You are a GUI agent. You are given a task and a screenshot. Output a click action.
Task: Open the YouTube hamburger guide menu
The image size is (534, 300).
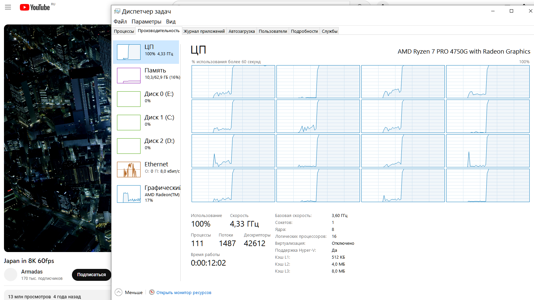pos(8,7)
